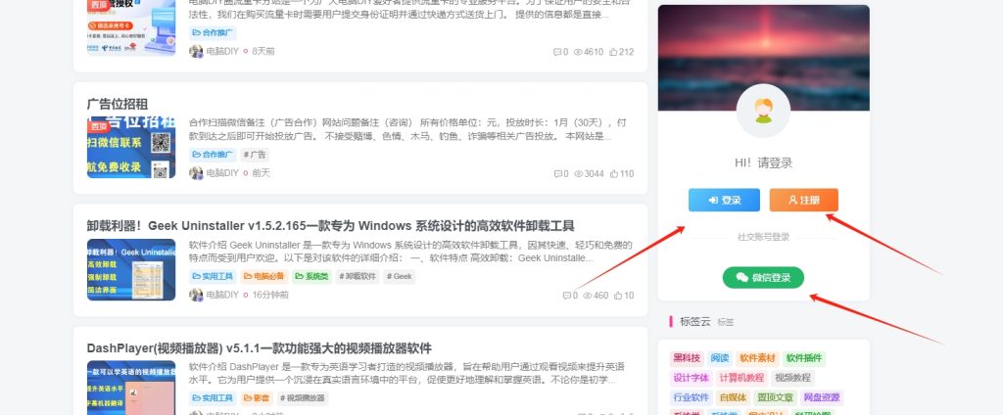The width and height of the screenshot is (1003, 415).
Task: Select the 置顶文章 tag in tag cloud
Action: (775, 397)
